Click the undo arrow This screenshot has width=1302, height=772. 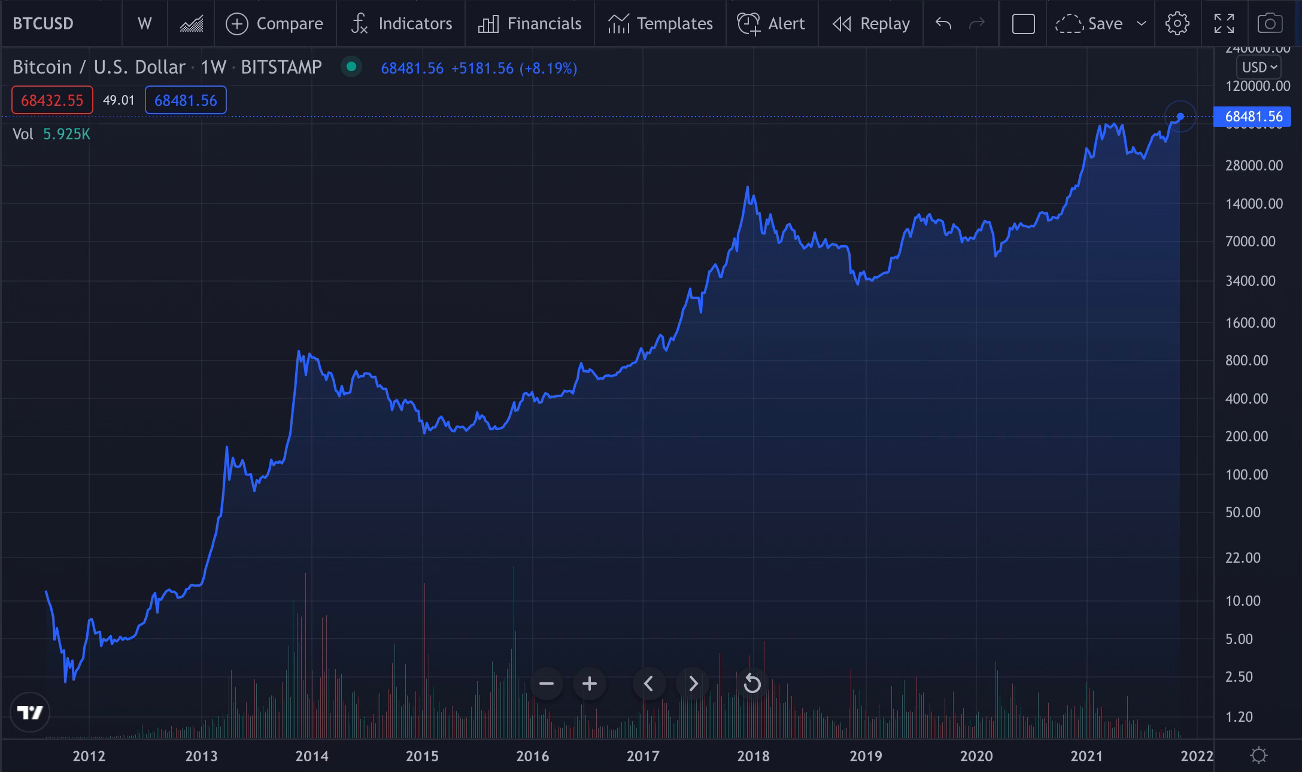click(943, 24)
